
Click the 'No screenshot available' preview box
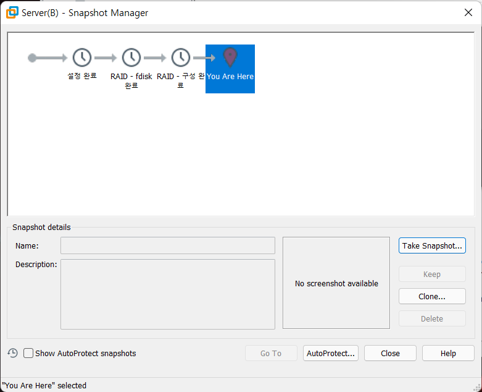[x=336, y=283]
